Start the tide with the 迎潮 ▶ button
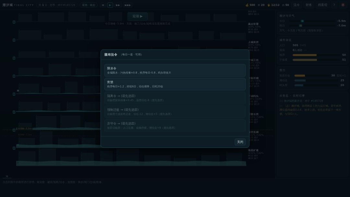 click(137, 16)
